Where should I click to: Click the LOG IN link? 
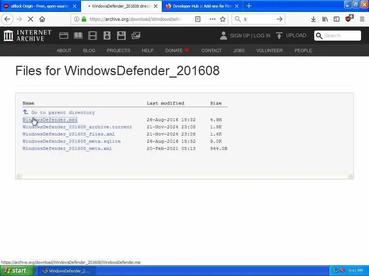click(x=262, y=36)
